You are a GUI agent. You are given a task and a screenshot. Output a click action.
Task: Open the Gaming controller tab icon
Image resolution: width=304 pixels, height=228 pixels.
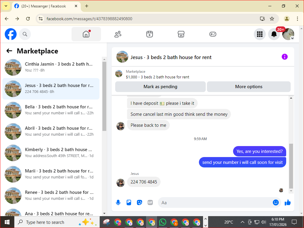[x=213, y=34]
